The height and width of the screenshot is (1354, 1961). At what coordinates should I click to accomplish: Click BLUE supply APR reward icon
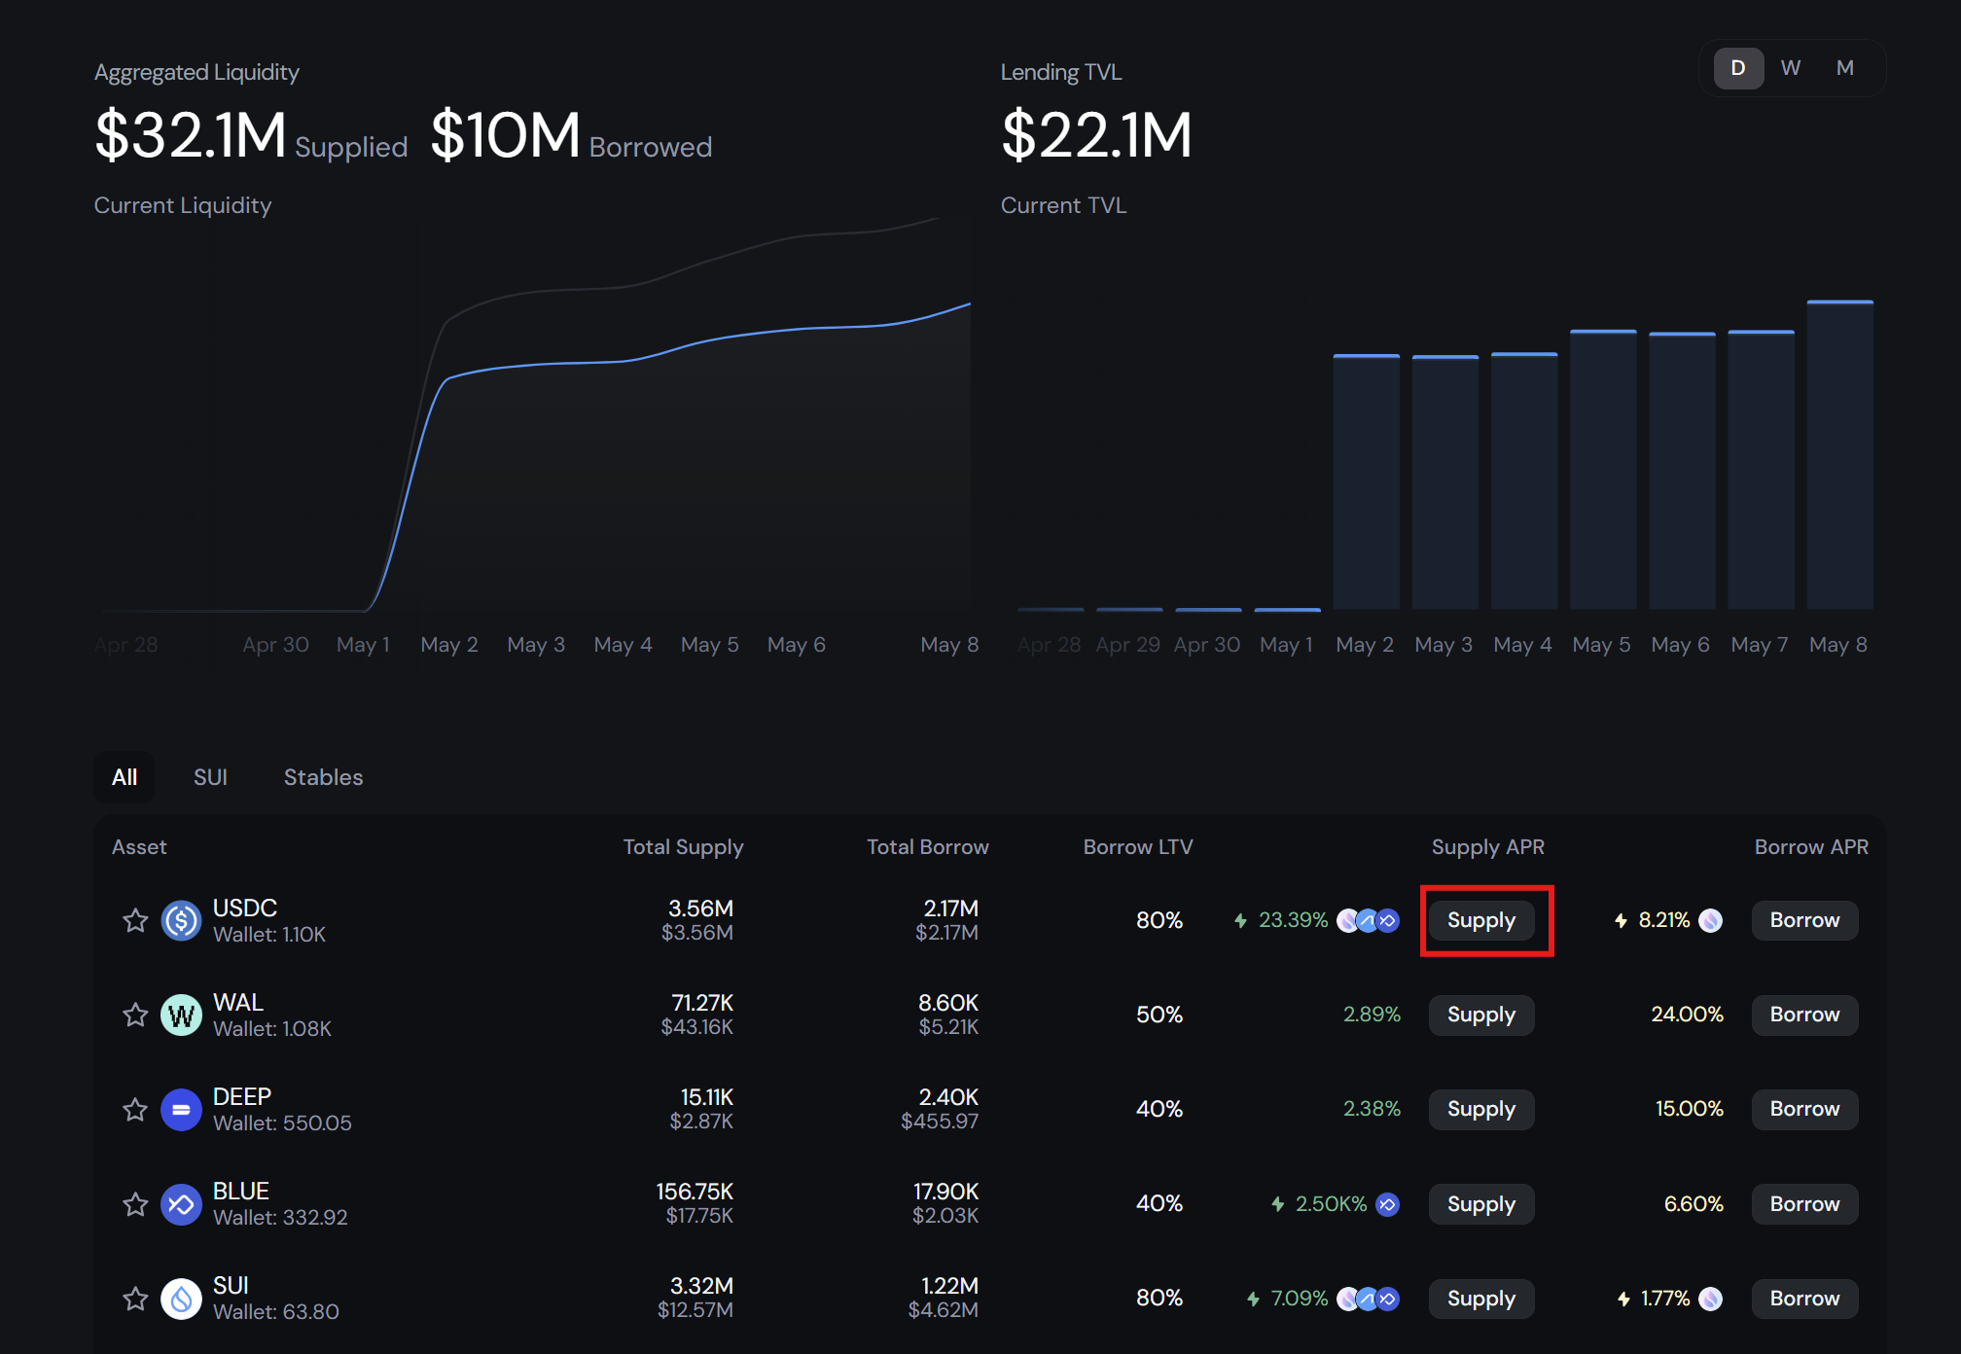[1388, 1204]
